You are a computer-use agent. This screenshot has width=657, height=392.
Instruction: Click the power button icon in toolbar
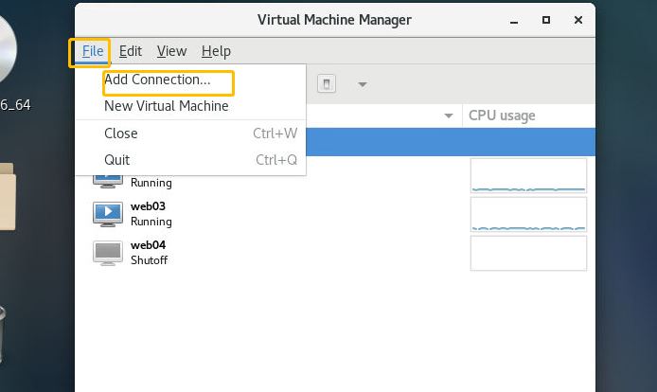(326, 84)
